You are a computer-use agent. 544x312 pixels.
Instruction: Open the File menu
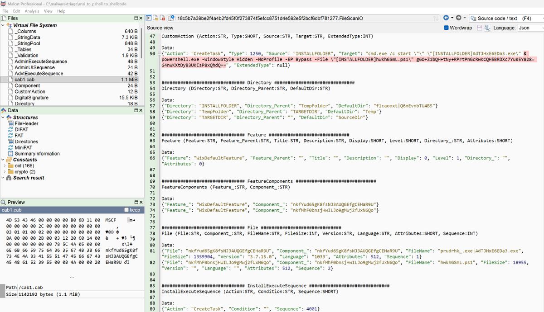click(x=5, y=11)
